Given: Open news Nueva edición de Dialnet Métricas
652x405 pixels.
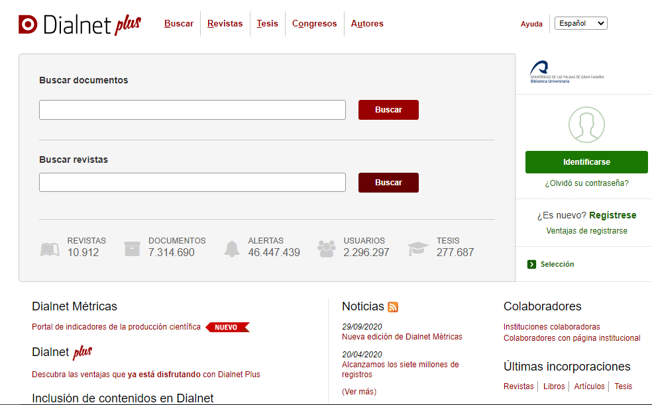Looking at the screenshot, I should (402, 337).
